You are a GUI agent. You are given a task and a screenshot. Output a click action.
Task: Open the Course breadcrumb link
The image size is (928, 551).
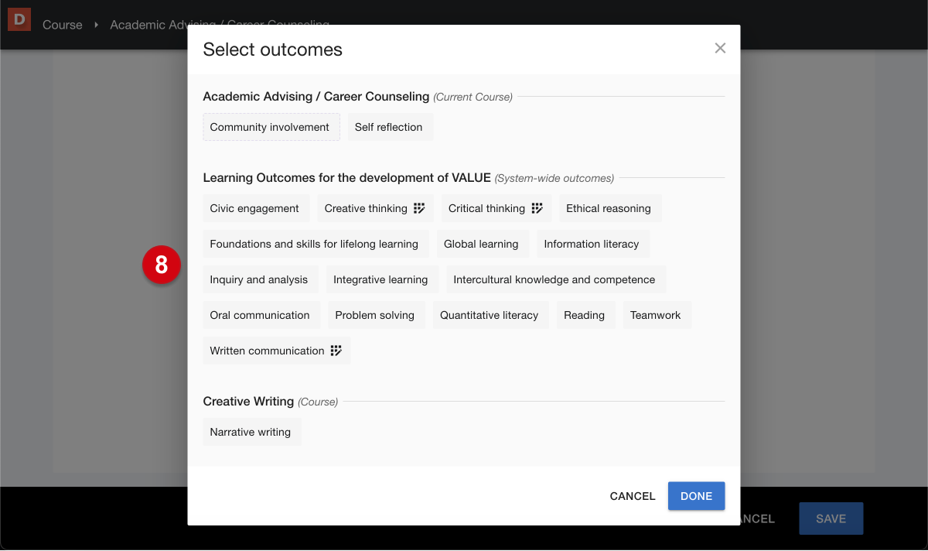(63, 25)
